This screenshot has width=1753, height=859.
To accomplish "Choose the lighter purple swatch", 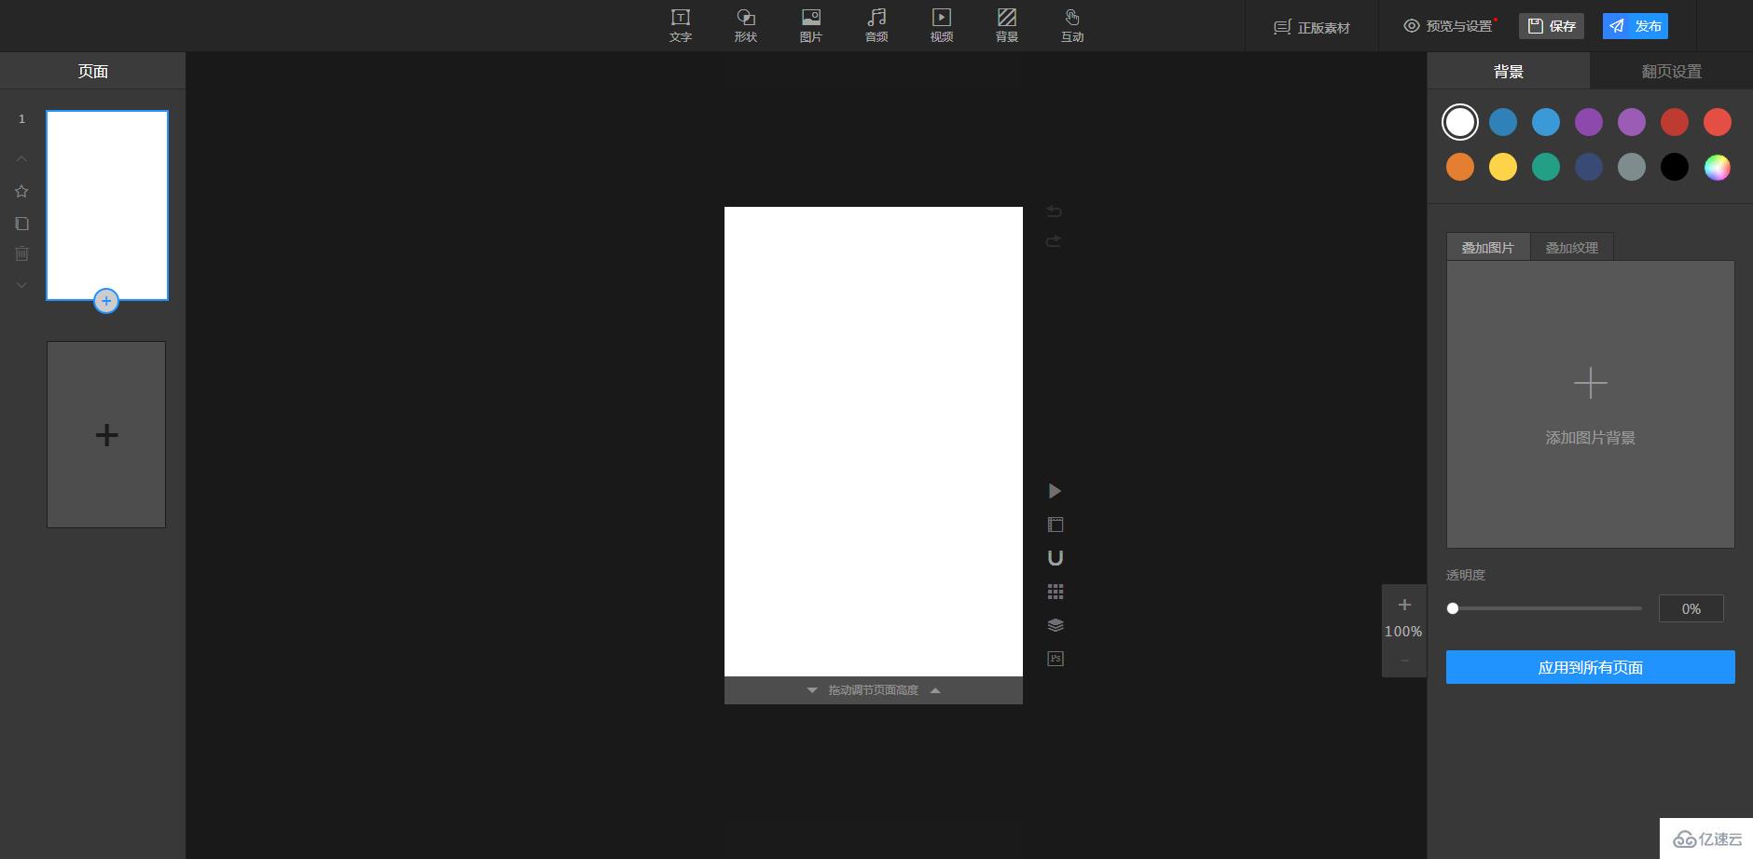I will [x=1632, y=122].
